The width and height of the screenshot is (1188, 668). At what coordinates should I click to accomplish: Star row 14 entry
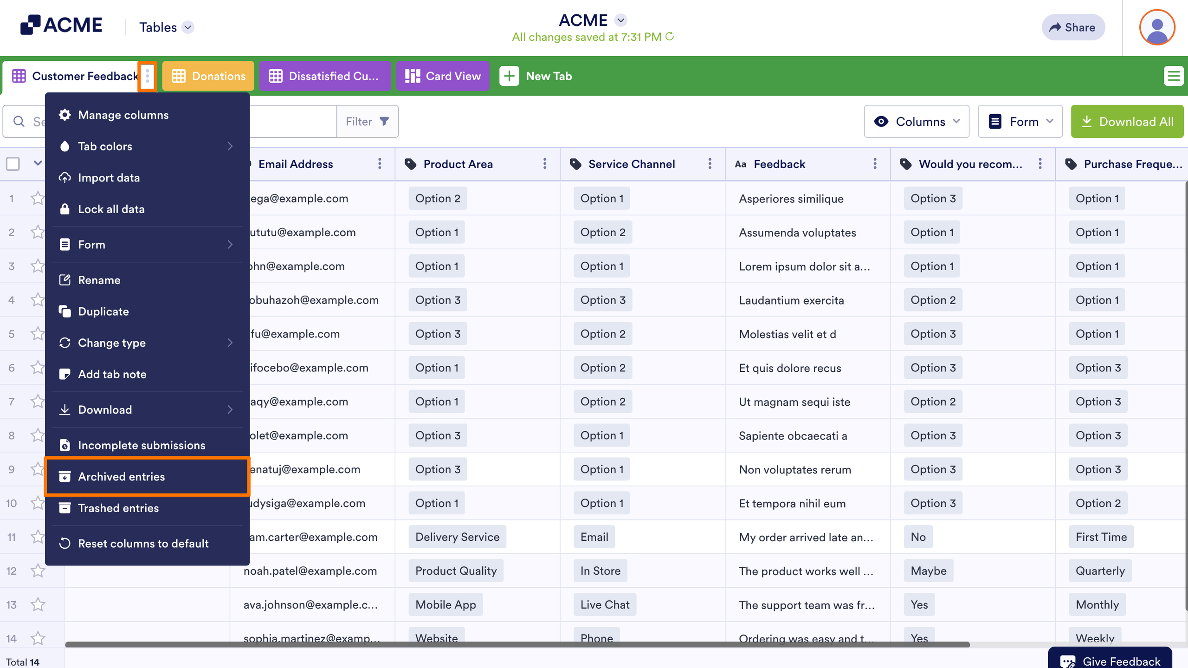point(38,638)
